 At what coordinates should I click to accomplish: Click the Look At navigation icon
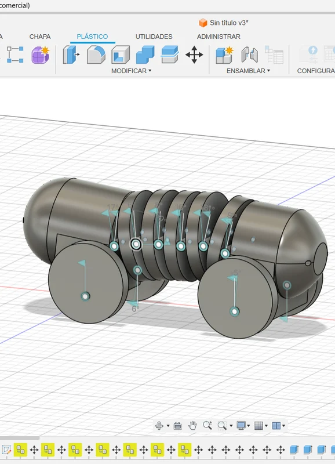coord(178,426)
